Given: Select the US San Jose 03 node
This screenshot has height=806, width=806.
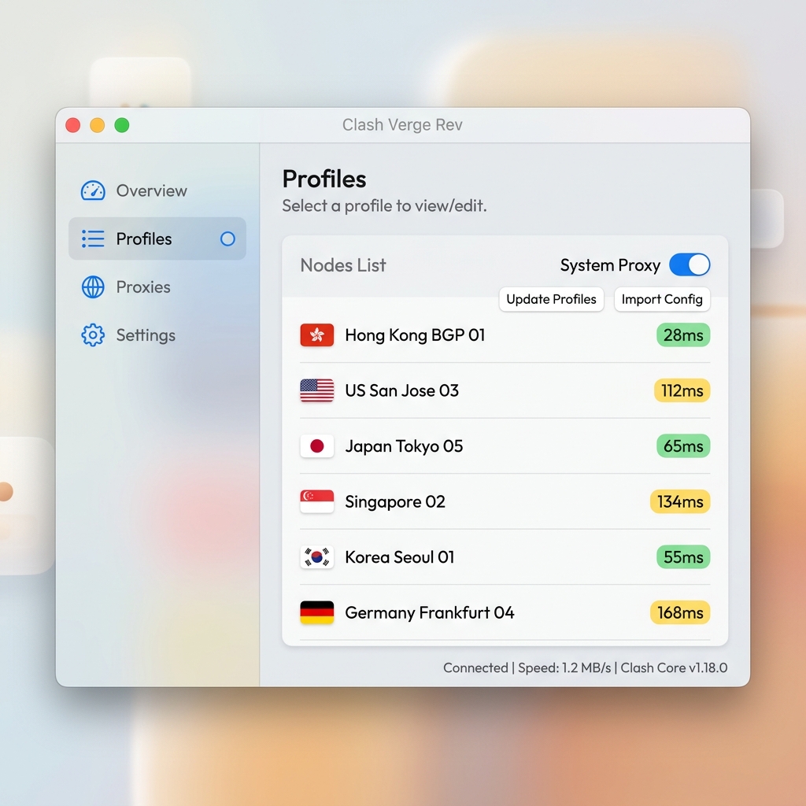Looking at the screenshot, I should coord(505,390).
